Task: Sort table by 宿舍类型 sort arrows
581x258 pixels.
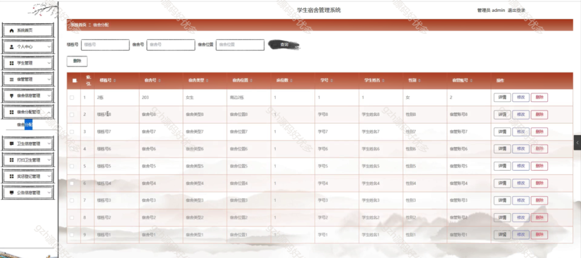Action: click(x=207, y=80)
